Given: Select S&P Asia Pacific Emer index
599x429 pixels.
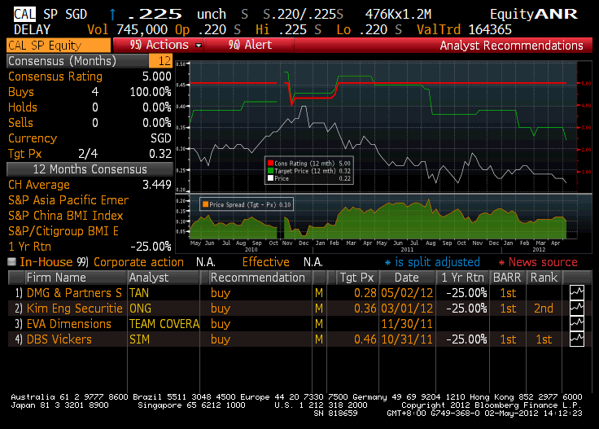Looking at the screenshot, I should (68, 200).
